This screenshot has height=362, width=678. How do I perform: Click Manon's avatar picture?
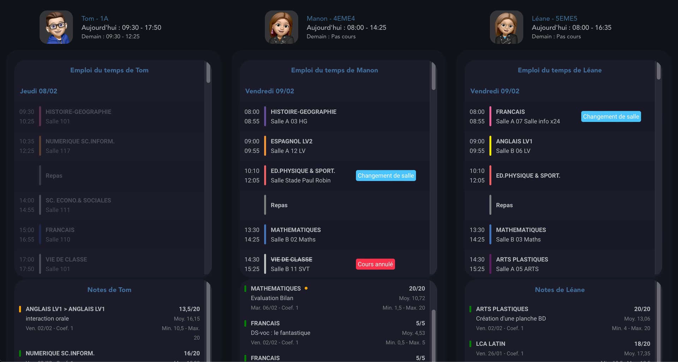[281, 27]
